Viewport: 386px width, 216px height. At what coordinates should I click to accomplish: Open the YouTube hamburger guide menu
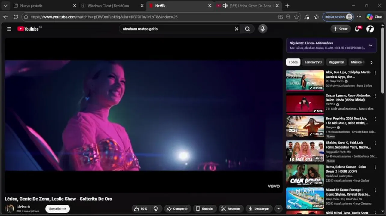pyautogui.click(x=9, y=29)
